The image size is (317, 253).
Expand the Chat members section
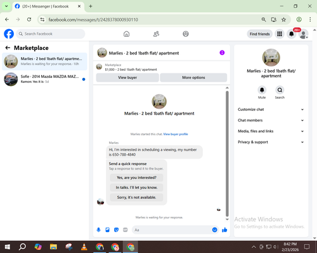(271, 120)
